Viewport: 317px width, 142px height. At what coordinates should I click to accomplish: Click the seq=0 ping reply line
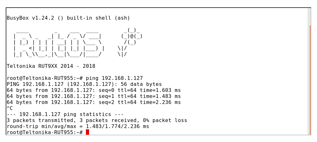[94, 90]
